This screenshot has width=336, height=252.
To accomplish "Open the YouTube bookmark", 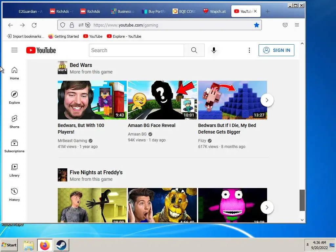I will 93,36.
